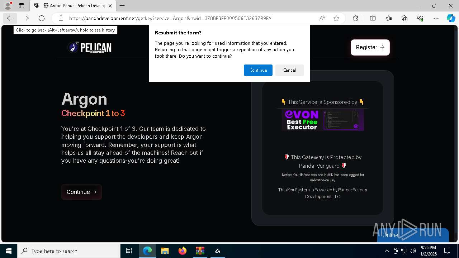This screenshot has height=258, width=459.
Task: Launch the Copilot sidebar icon
Action: (x=451, y=18)
